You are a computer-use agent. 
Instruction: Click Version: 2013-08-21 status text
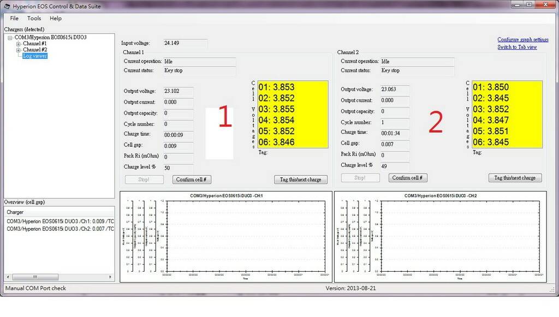(x=350, y=288)
